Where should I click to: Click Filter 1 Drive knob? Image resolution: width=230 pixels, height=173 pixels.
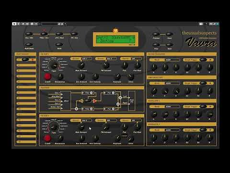click(131, 76)
